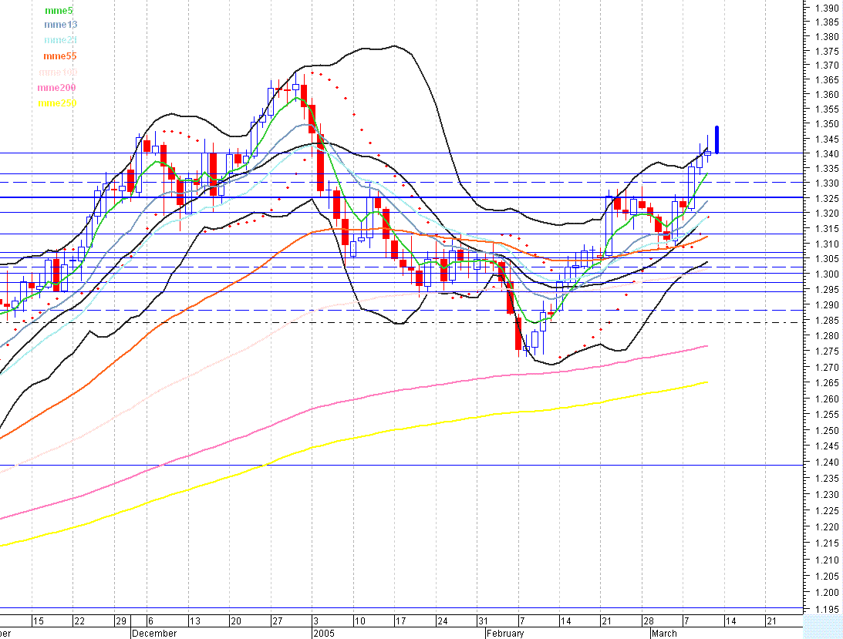This screenshot has width=843, height=639.
Task: Click the 2005 year marker on the timeline
Action: pyautogui.click(x=324, y=633)
